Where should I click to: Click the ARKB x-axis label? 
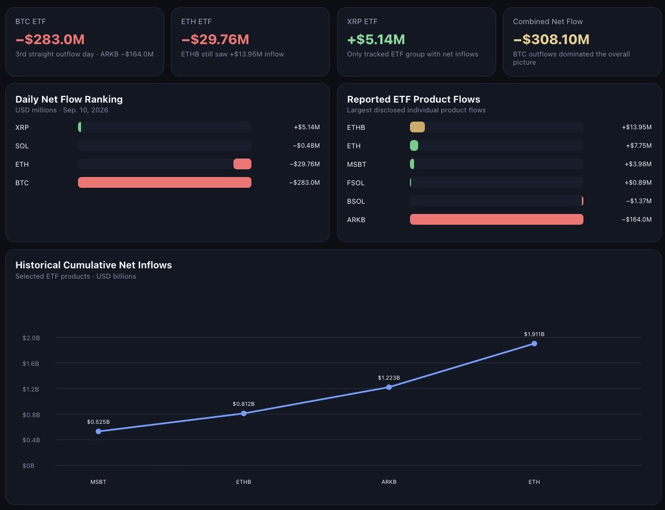click(389, 482)
